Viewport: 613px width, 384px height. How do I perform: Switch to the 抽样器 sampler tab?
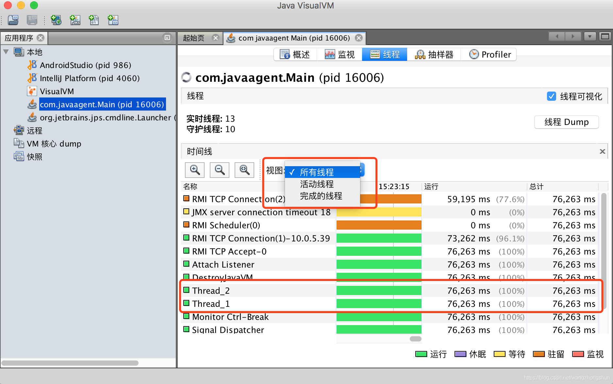[x=434, y=54]
